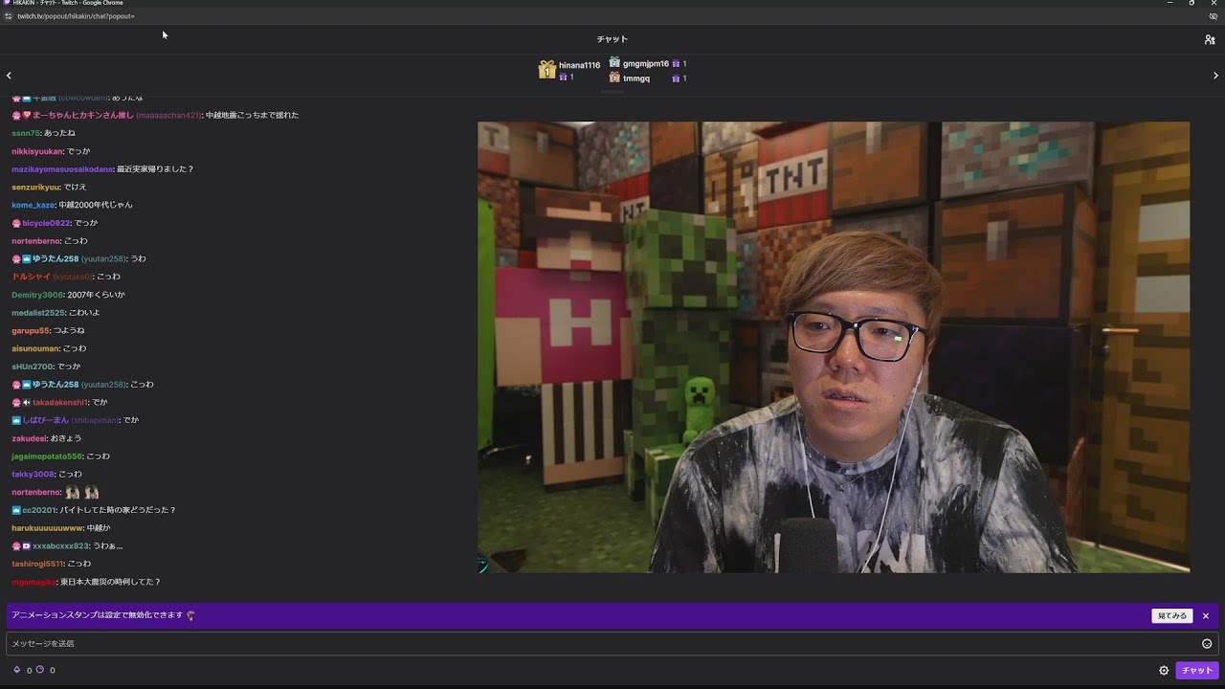This screenshot has width=1225, height=689.
Task: Open the community users list icon
Action: click(1210, 39)
